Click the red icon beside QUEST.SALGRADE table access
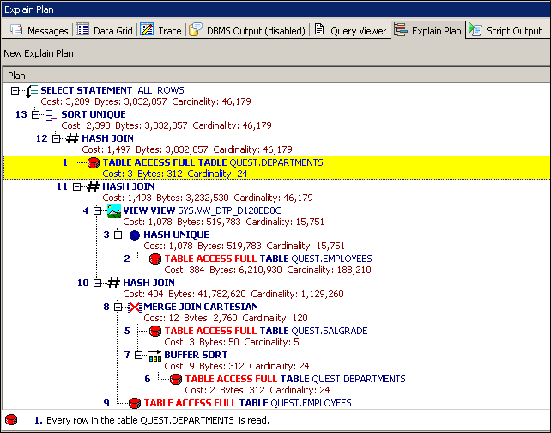The width and height of the screenshot is (551, 433). click(x=154, y=331)
